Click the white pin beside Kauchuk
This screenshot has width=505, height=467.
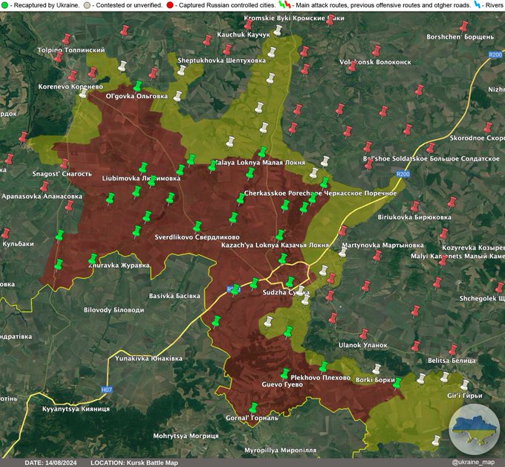tap(278, 30)
